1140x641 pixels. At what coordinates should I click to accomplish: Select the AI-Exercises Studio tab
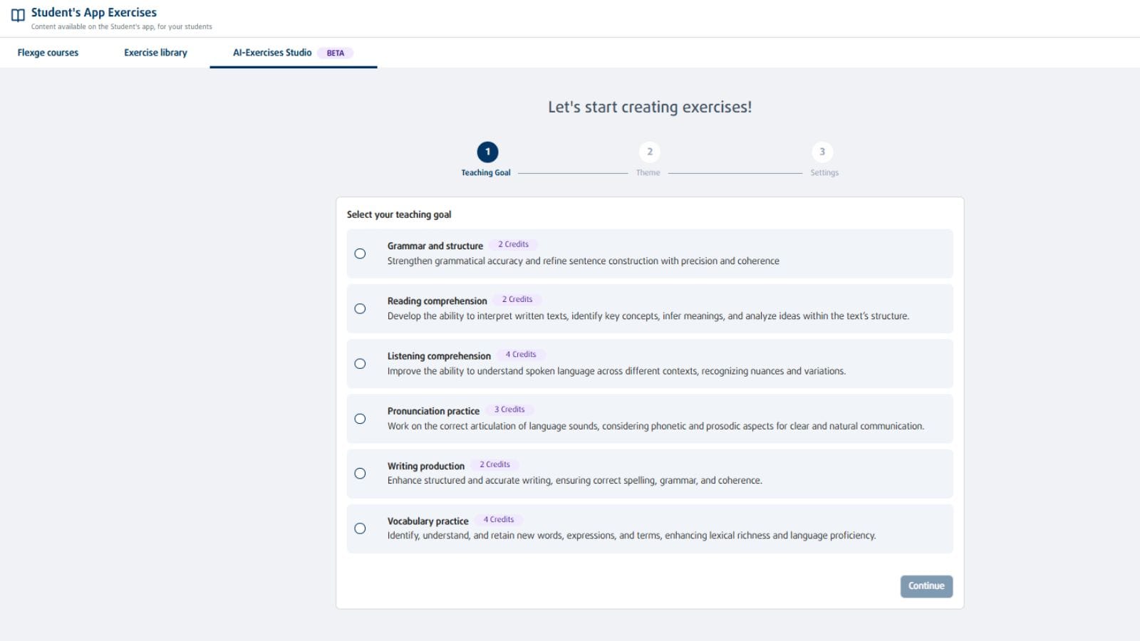(272, 53)
